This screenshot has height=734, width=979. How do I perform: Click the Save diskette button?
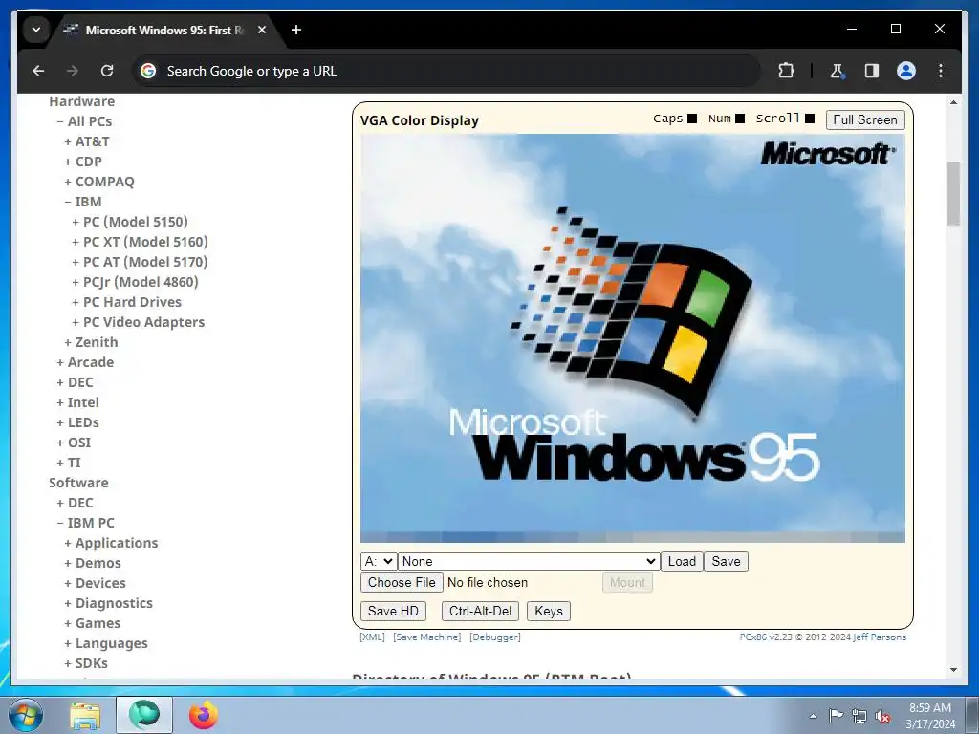(727, 561)
